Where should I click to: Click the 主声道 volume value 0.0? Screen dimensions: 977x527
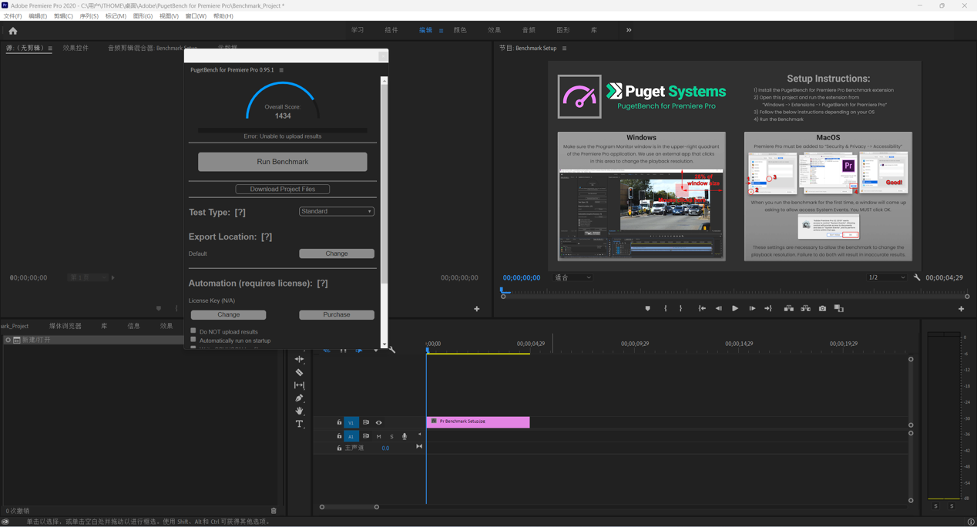point(385,448)
